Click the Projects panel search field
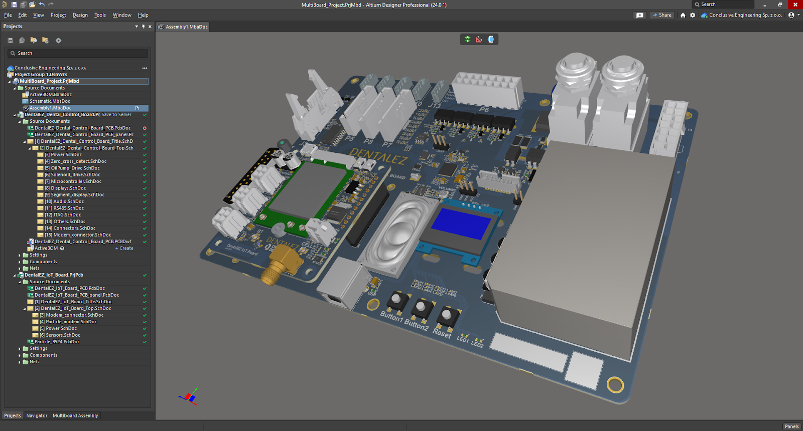 pyautogui.click(x=78, y=53)
